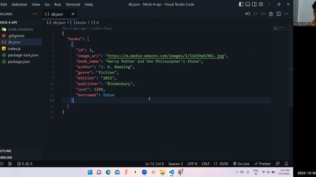Click Ln 13, Col 6 status item
Image resolution: width=316 pixels, height=177 pixels.
tap(155, 164)
